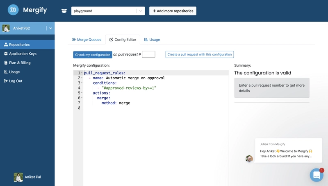The height and width of the screenshot is (186, 328).
Task: Open Repositories in the sidebar
Action: point(27,45)
